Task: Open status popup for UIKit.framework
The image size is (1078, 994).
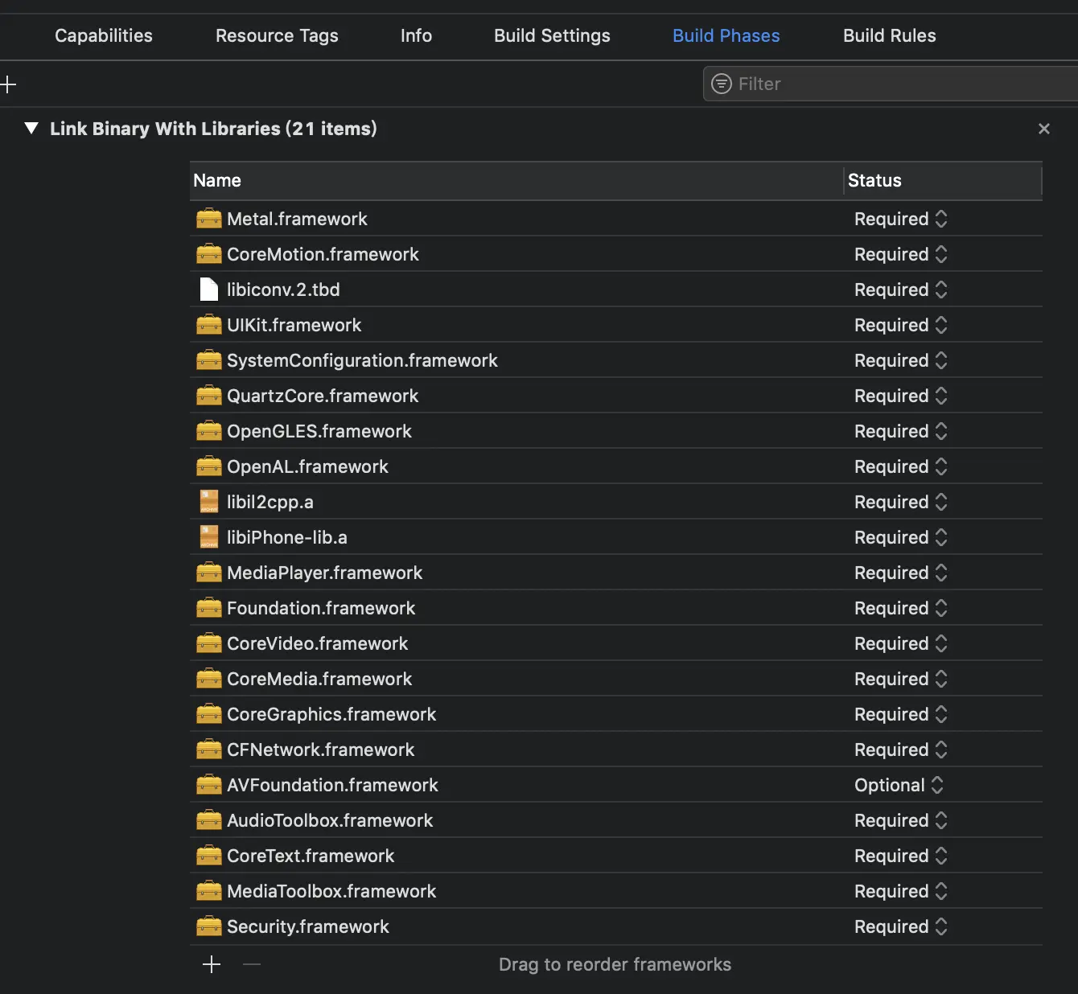Action: pyautogui.click(x=900, y=325)
